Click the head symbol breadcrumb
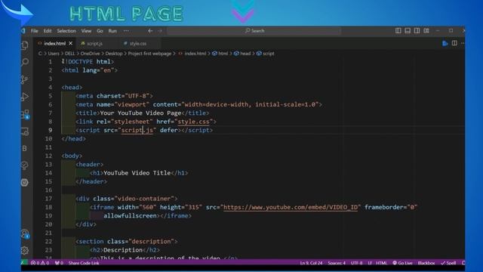 (242, 54)
